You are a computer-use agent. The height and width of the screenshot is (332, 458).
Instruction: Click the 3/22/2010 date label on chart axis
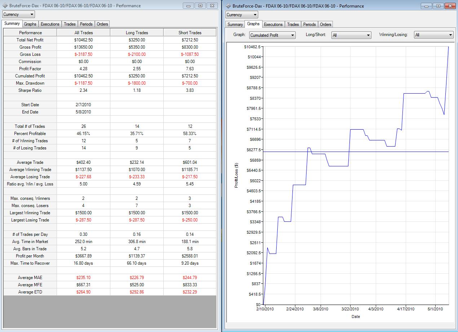(x=350, y=309)
